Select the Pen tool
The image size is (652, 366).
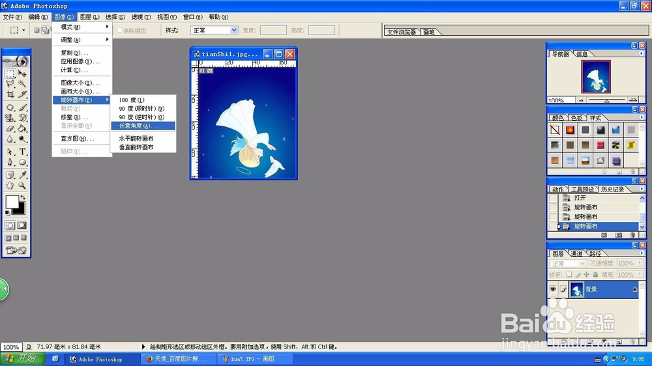(x=10, y=162)
